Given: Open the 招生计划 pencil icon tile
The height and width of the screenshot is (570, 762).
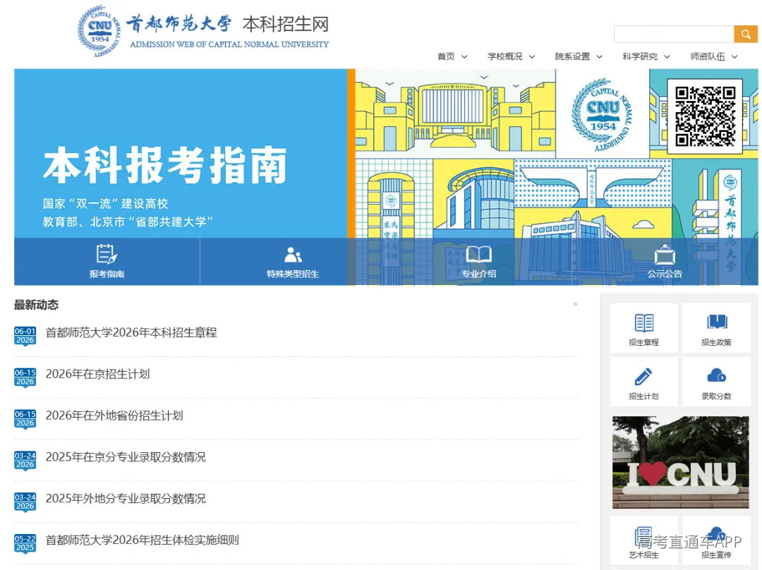Looking at the screenshot, I should click(644, 382).
